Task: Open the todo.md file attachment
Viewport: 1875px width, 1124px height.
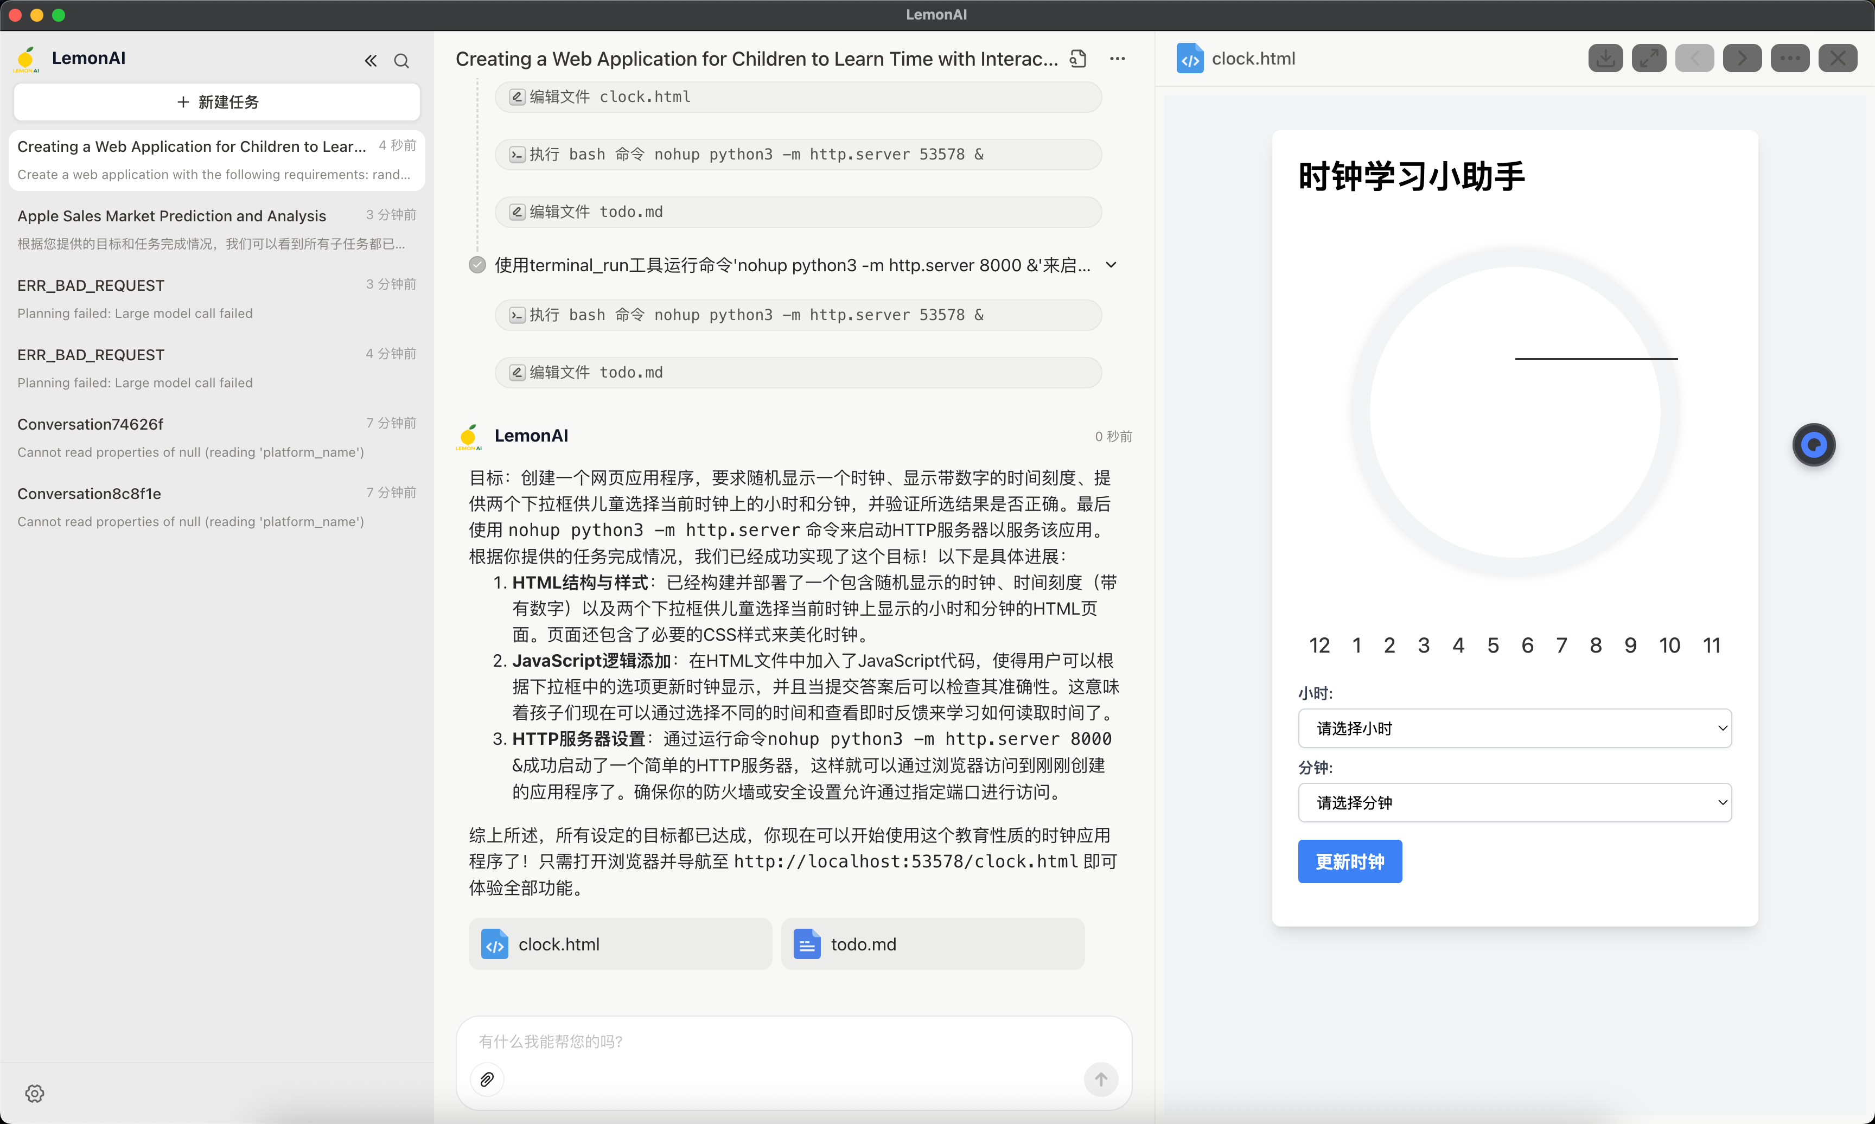Action: (932, 944)
